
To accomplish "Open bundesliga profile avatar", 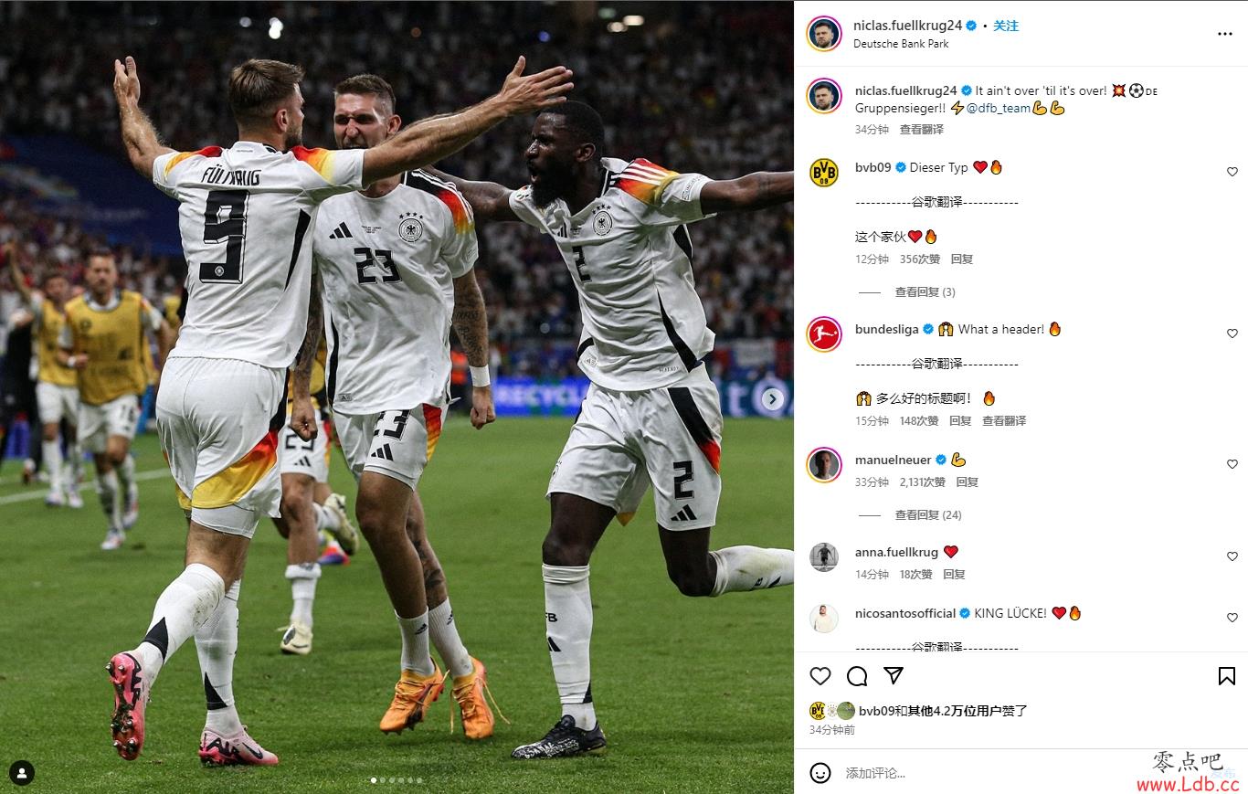I will pyautogui.click(x=824, y=333).
